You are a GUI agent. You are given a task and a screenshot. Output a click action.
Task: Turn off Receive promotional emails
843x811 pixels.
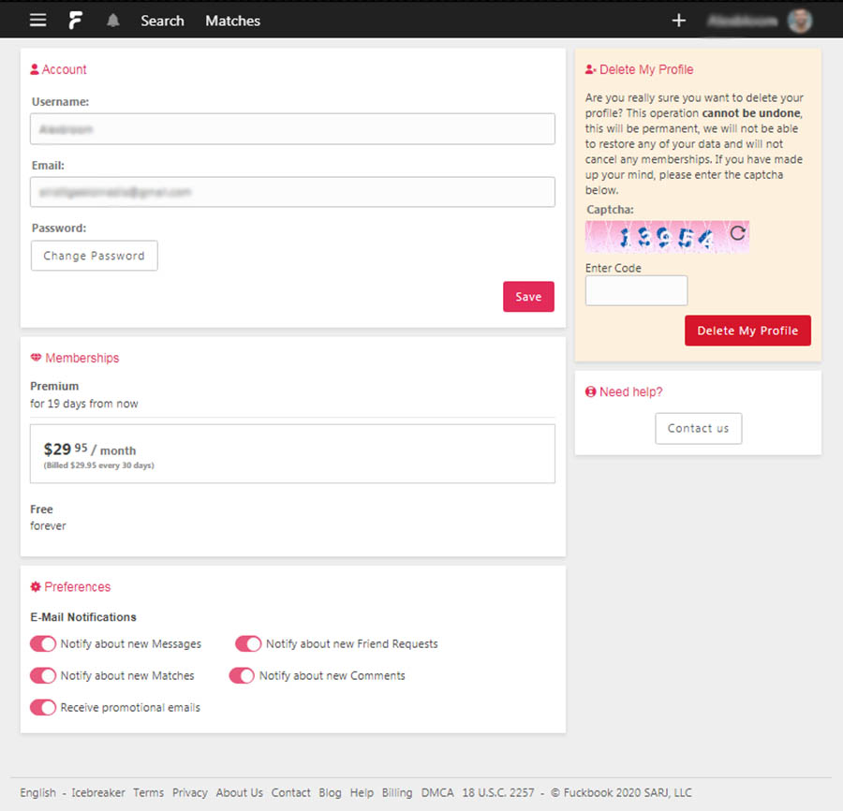(x=43, y=707)
